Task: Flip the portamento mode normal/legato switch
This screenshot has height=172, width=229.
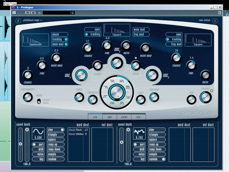Action: pos(39,101)
